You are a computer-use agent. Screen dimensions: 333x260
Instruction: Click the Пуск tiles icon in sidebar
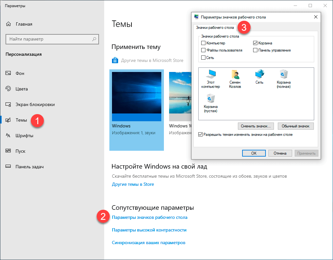point(8,151)
